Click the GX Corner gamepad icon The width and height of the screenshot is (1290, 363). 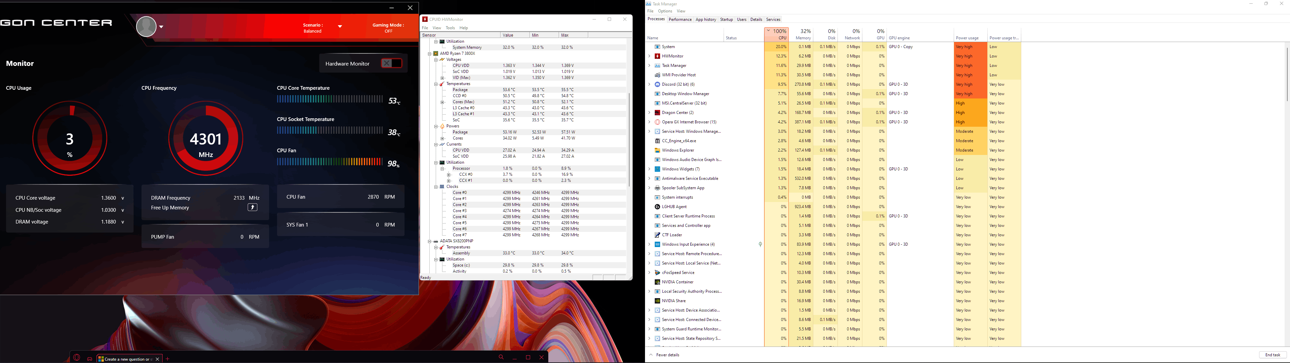pos(90,359)
